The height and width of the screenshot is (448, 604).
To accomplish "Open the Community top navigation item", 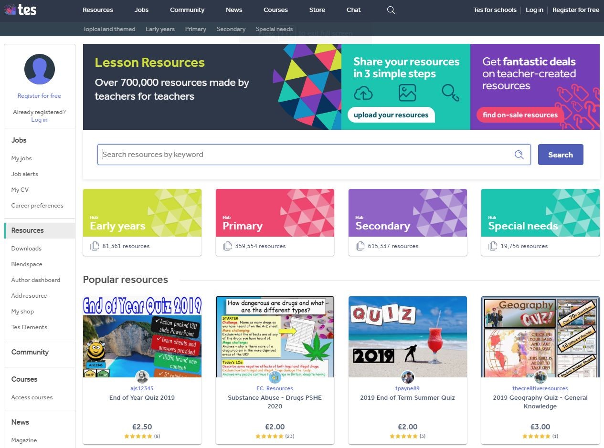I will [x=187, y=10].
